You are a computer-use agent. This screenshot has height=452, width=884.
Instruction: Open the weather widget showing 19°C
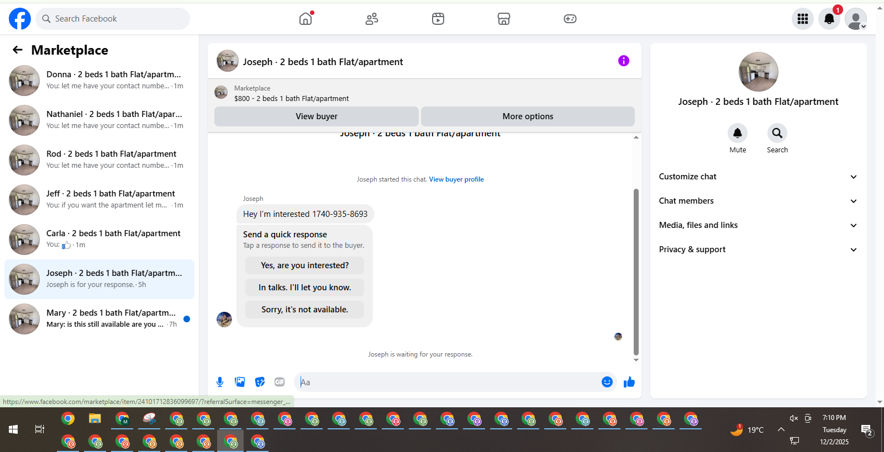[x=747, y=429]
